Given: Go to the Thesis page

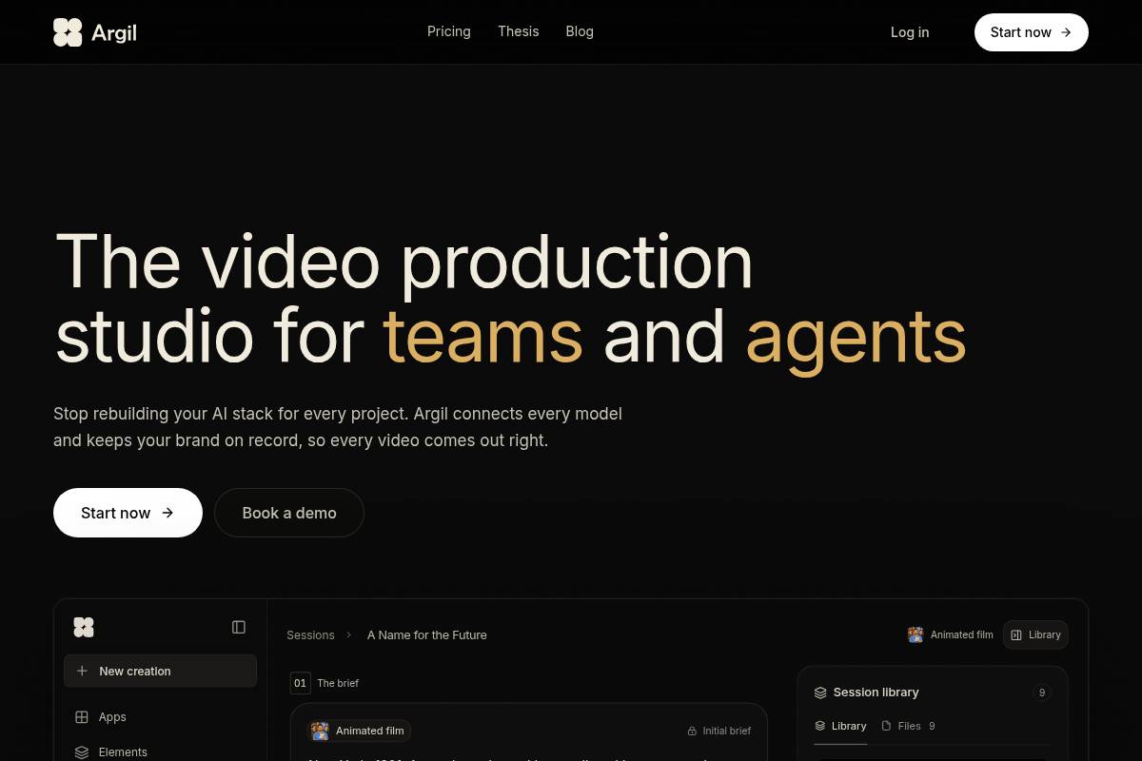Looking at the screenshot, I should [x=519, y=31].
